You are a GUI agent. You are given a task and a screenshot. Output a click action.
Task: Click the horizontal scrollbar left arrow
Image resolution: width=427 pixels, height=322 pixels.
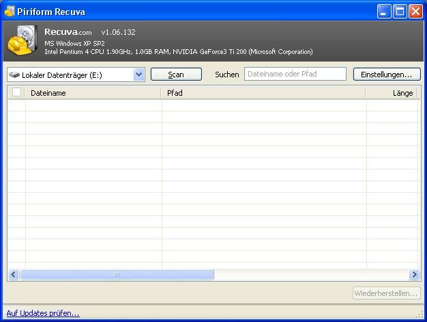[x=14, y=275]
